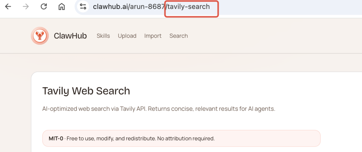Click the empty area of the address bar
The height and width of the screenshot is (152, 362).
[289, 7]
